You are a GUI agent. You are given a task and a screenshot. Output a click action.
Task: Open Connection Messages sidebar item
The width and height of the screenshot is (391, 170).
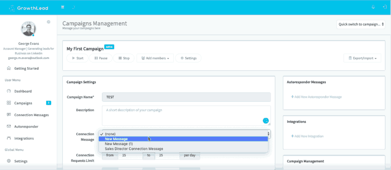coord(32,115)
